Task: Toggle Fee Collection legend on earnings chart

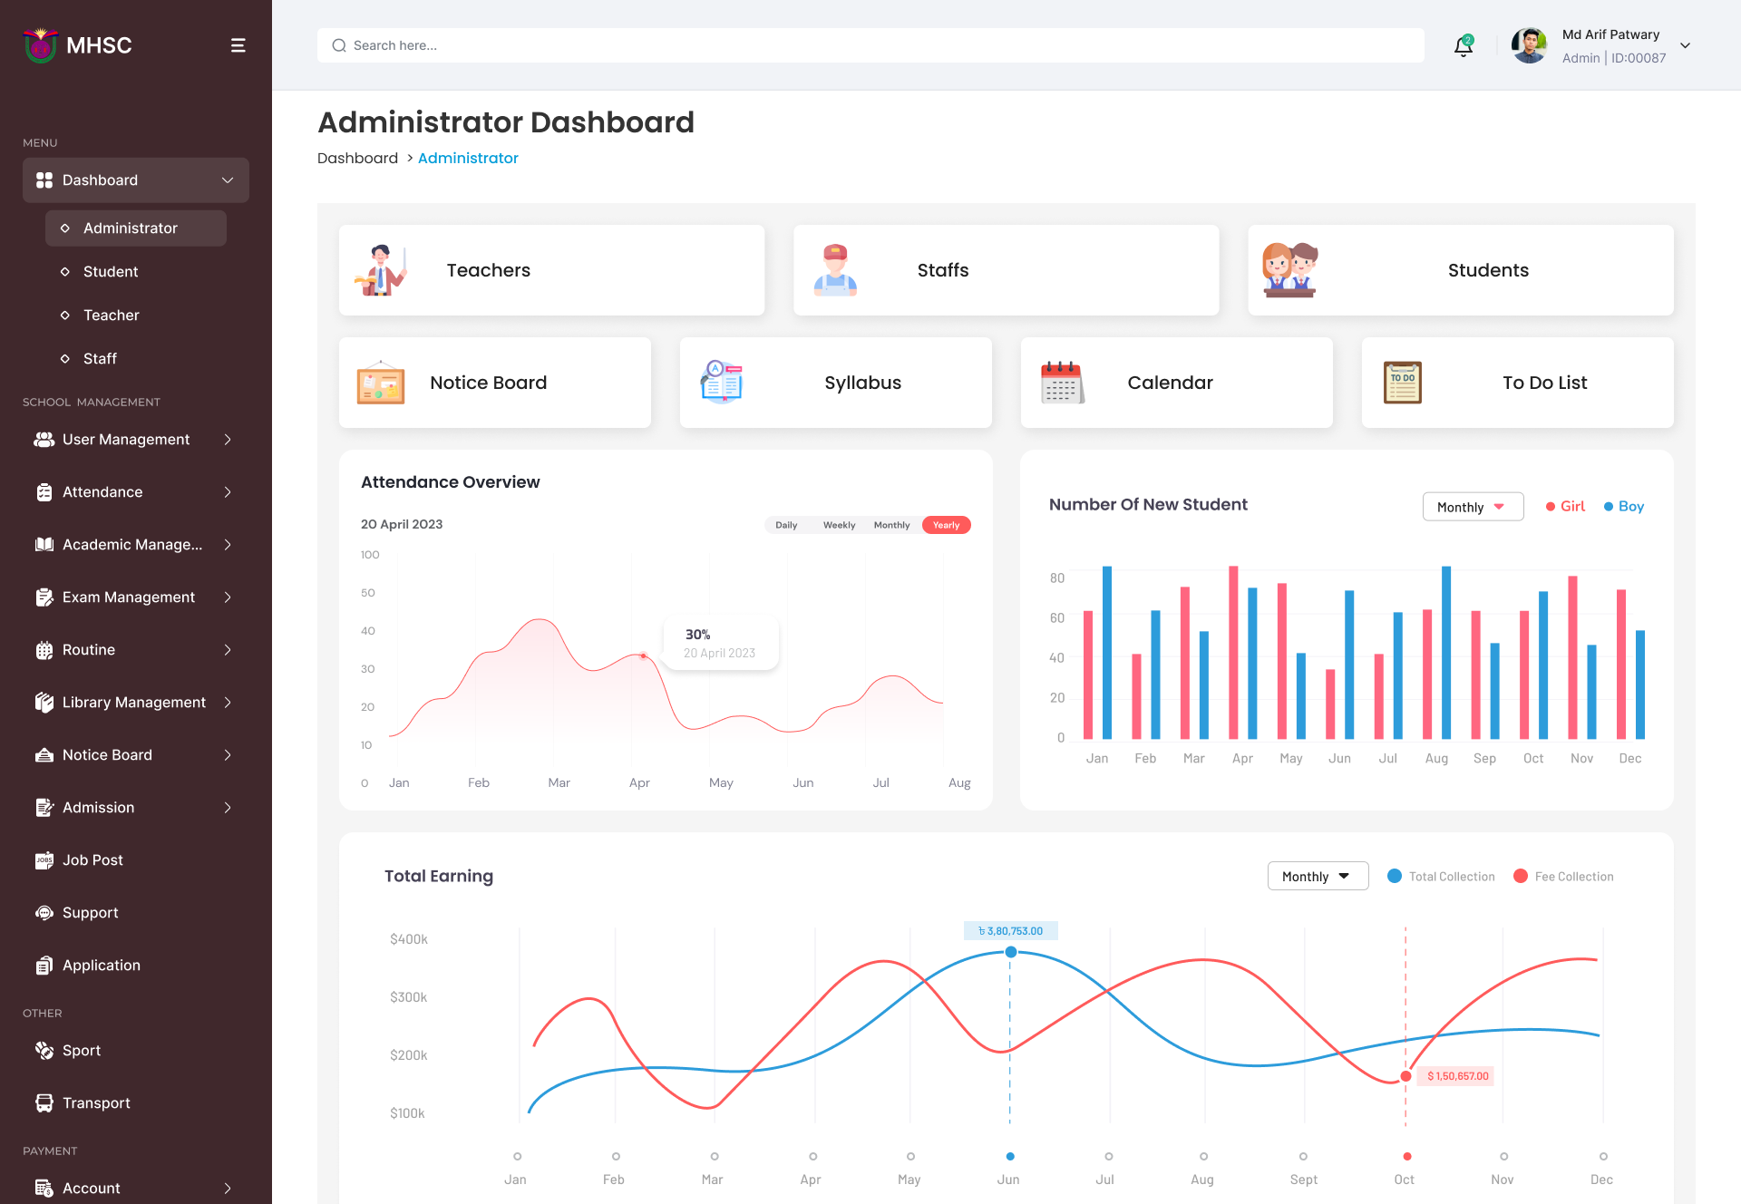Action: tap(1562, 876)
